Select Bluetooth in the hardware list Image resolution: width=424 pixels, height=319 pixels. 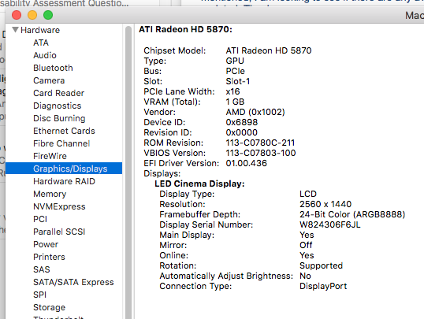[x=53, y=68]
